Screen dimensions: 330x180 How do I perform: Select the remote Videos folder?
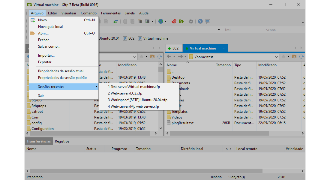point(177,117)
